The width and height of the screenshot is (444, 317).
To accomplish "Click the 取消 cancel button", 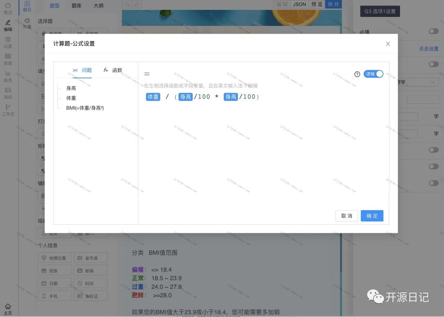I will click(347, 216).
